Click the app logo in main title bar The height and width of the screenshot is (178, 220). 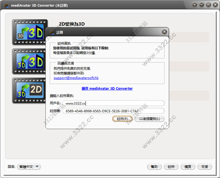(6, 6)
